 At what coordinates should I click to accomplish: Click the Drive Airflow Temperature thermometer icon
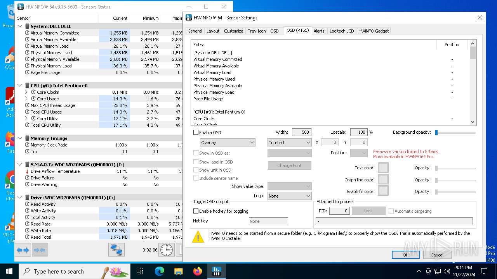tap(27, 171)
